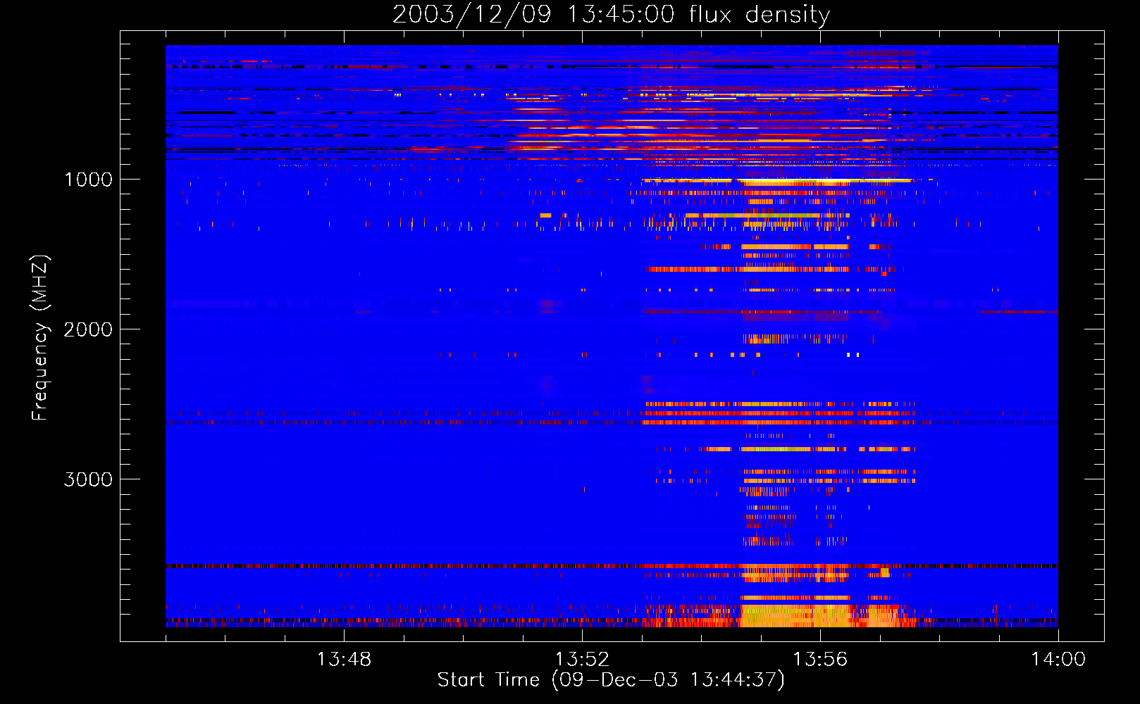
Task: Click the 'Start Time (09-Dec-03 13:44:37)' label
Action: click(611, 680)
